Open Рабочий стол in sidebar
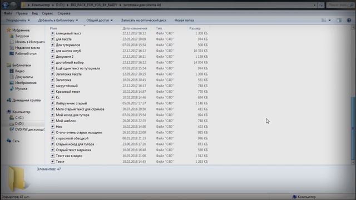 23,54
